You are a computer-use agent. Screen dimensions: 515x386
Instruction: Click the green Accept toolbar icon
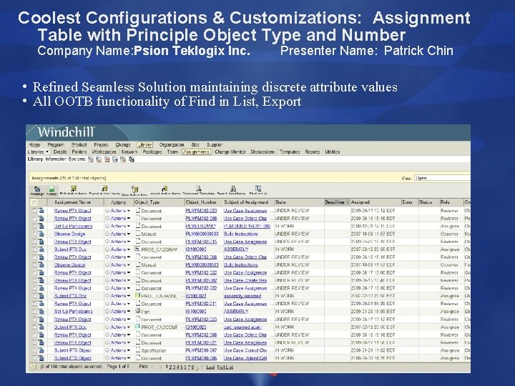pos(51,189)
